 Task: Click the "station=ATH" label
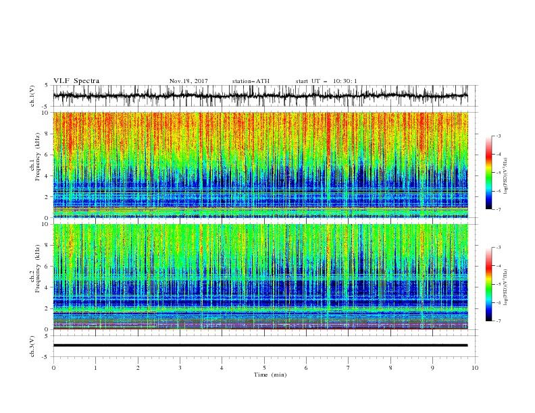251,81
